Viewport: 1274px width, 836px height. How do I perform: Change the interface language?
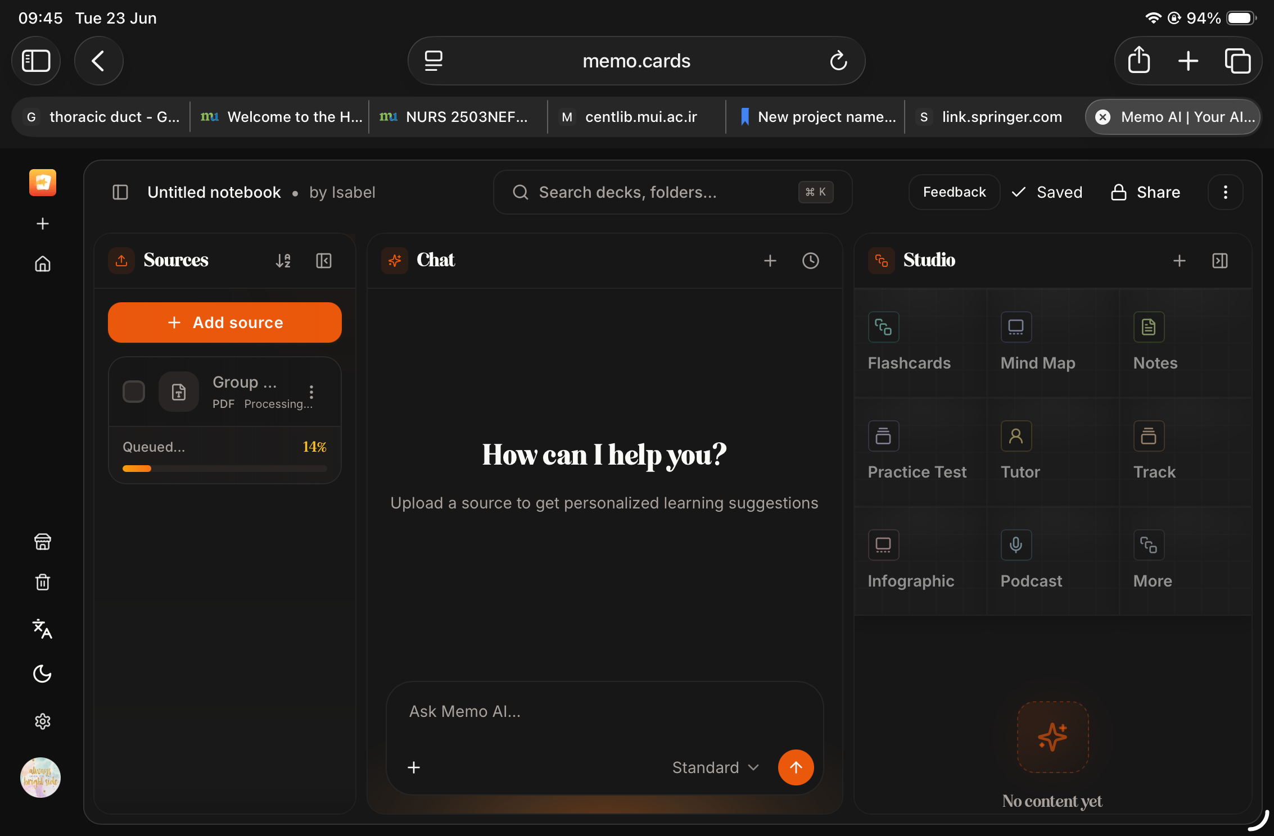click(43, 629)
